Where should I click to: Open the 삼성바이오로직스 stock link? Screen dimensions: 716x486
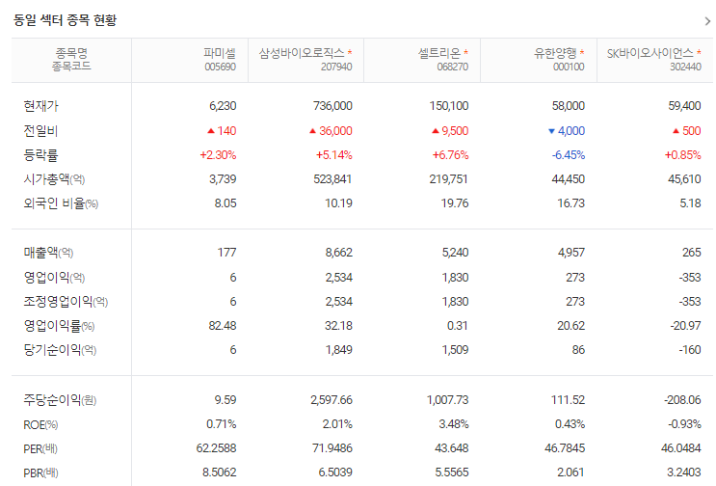click(x=302, y=53)
